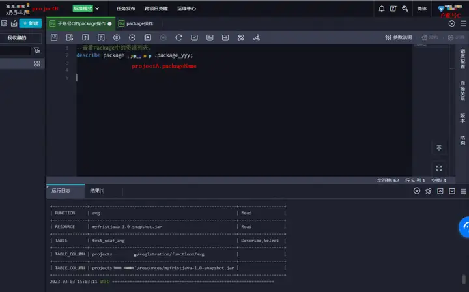Click the Submit-and-unlock toolbar icon
Viewport: 469px width, 292px height.
coord(101,37)
